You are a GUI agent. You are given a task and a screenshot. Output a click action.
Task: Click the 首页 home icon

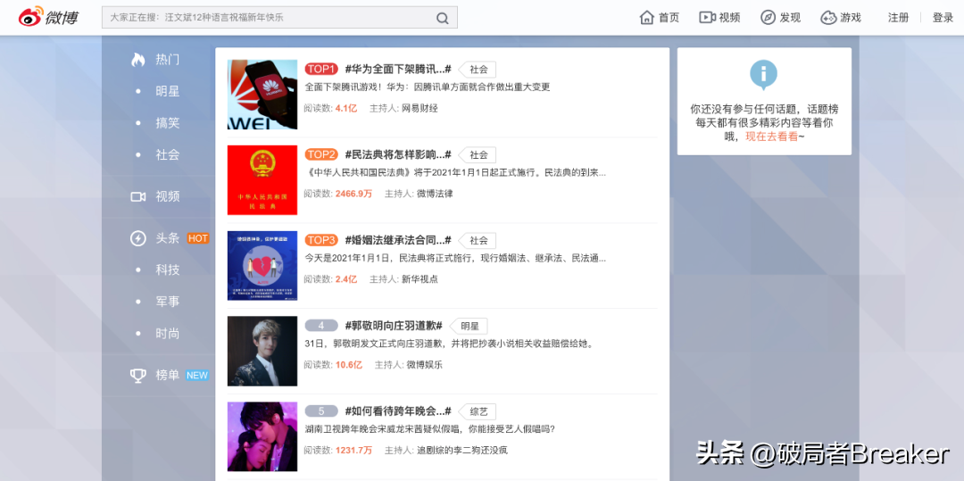point(647,17)
